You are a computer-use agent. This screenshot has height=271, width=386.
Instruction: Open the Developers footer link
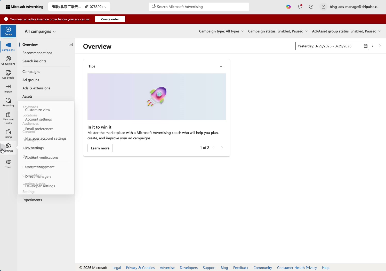[189, 268]
